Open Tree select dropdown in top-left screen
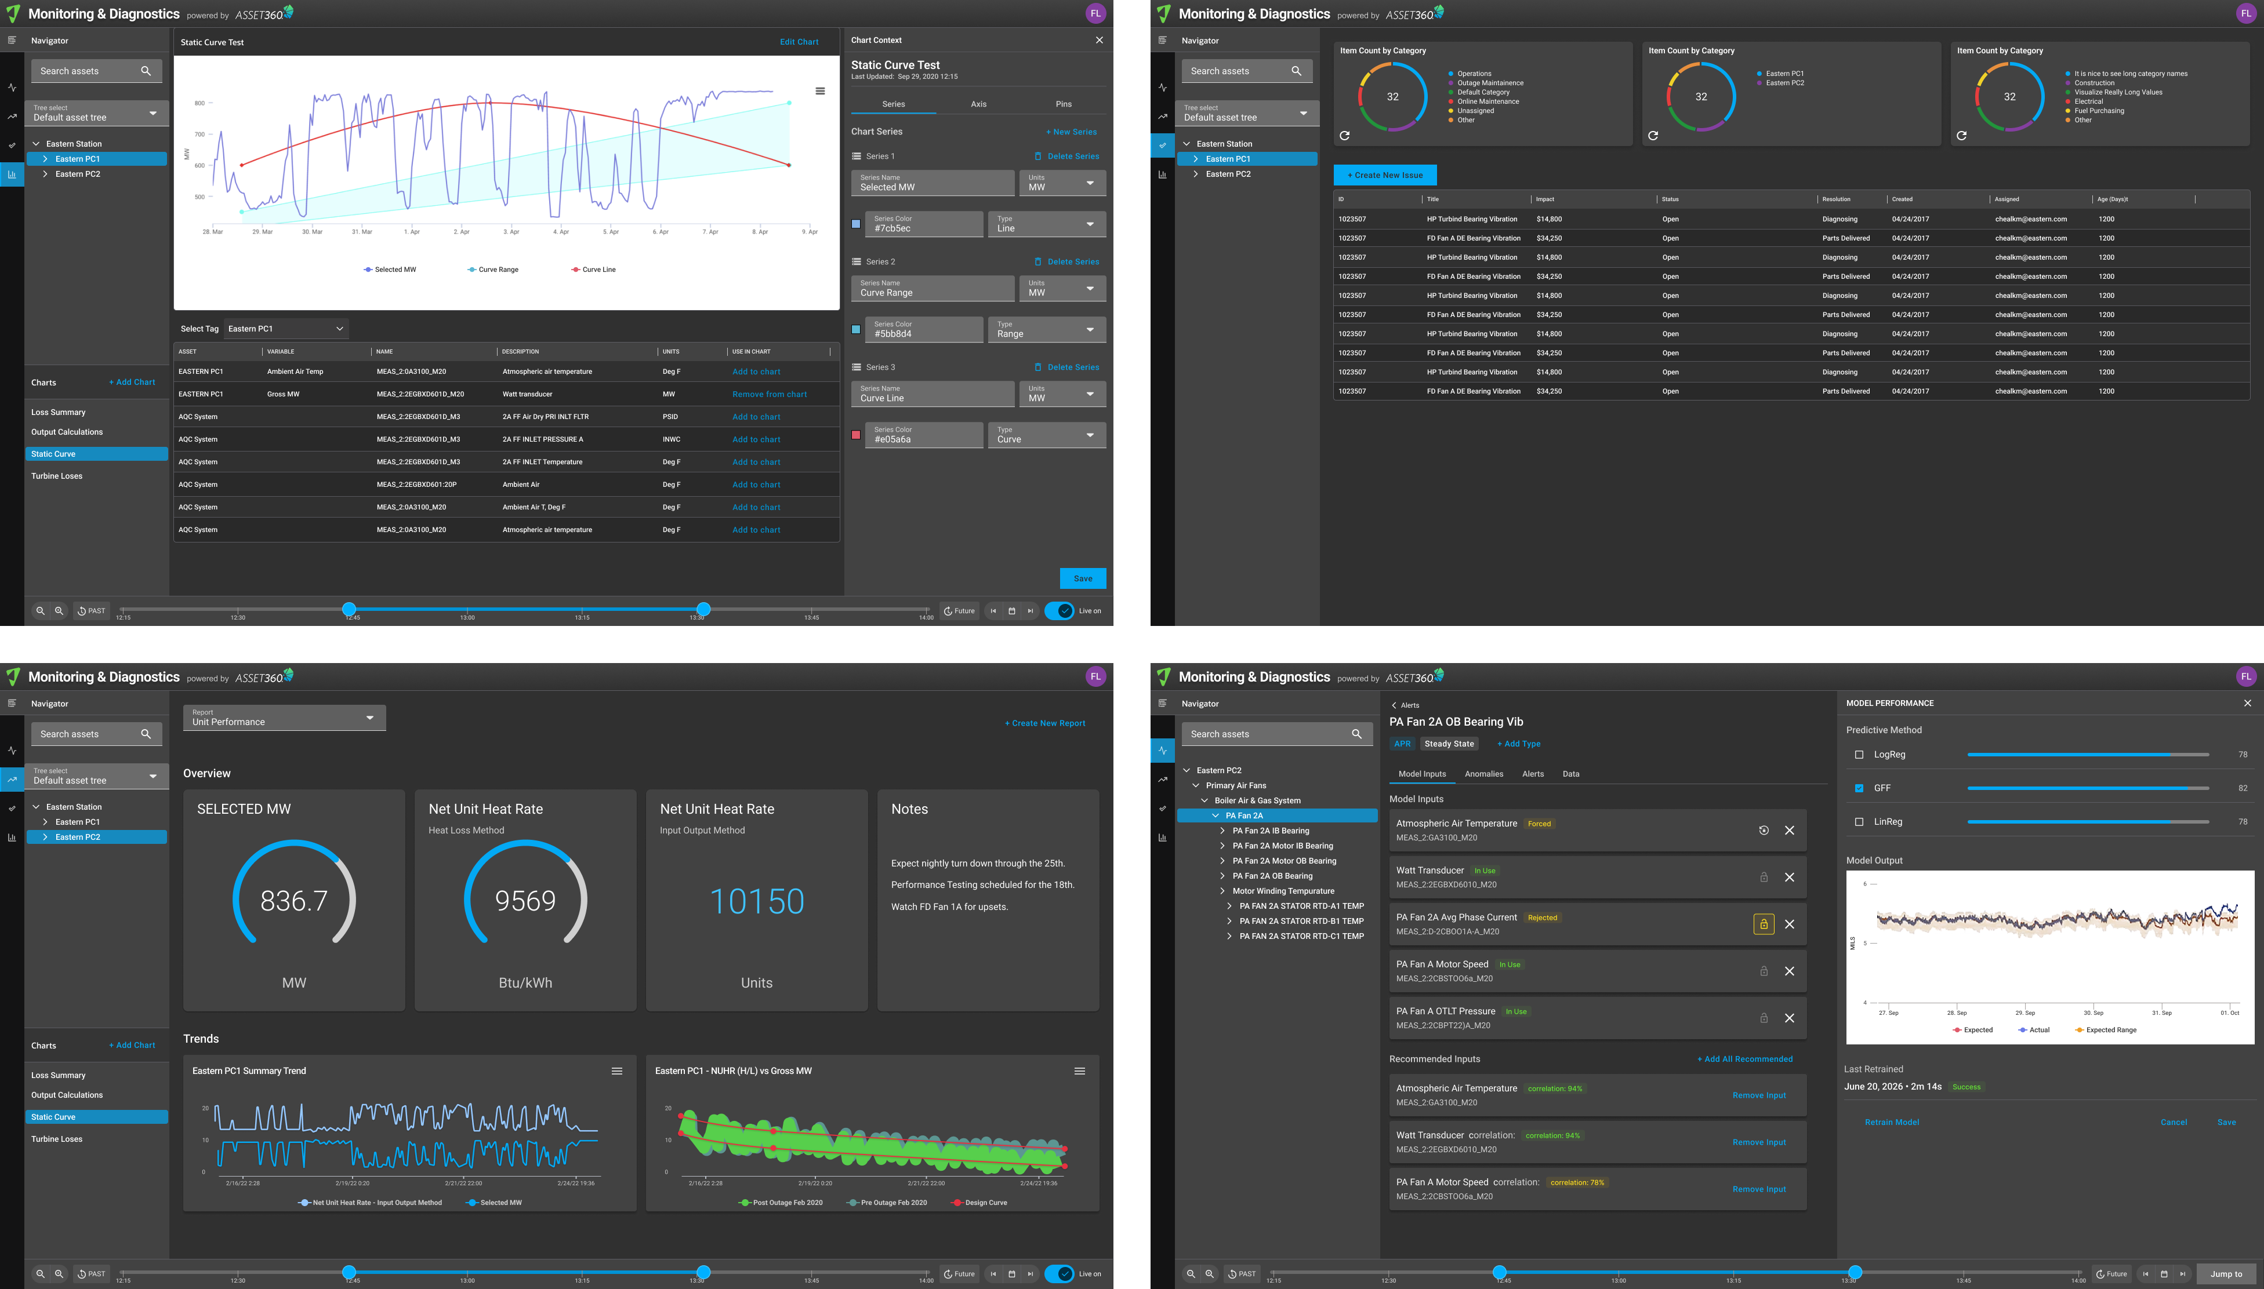Viewport: 2264px width, 1289px height. pyautogui.click(x=96, y=114)
